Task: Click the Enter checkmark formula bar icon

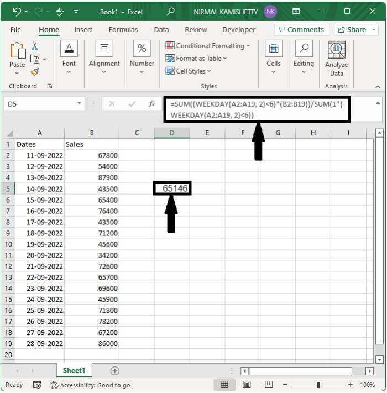Action: click(132, 104)
